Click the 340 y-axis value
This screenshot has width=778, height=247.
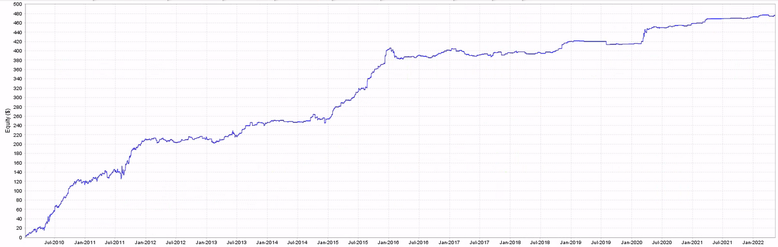[x=17, y=79]
